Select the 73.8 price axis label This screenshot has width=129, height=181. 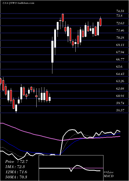pos(119,16)
